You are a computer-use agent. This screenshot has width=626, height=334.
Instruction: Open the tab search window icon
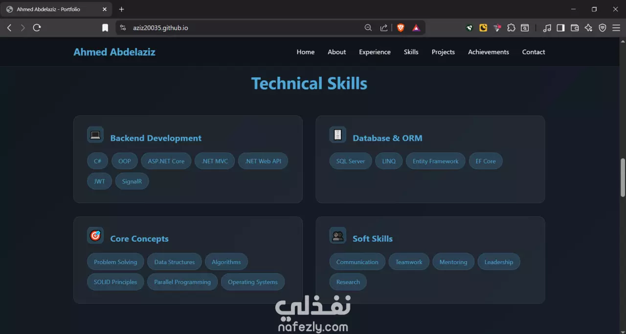(x=525, y=28)
